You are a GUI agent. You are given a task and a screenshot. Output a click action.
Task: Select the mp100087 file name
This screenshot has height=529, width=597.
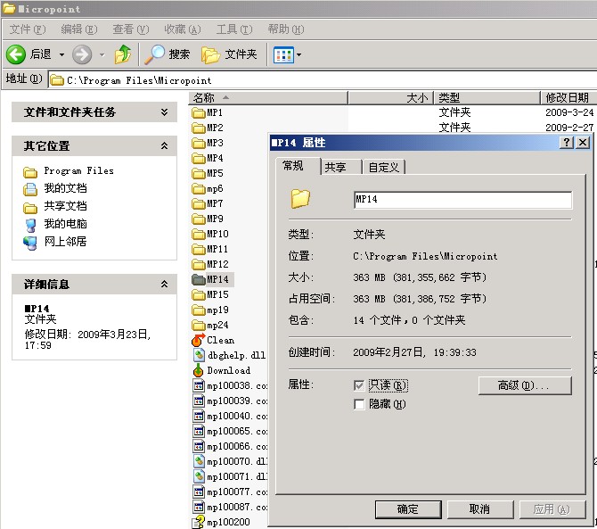click(x=237, y=508)
